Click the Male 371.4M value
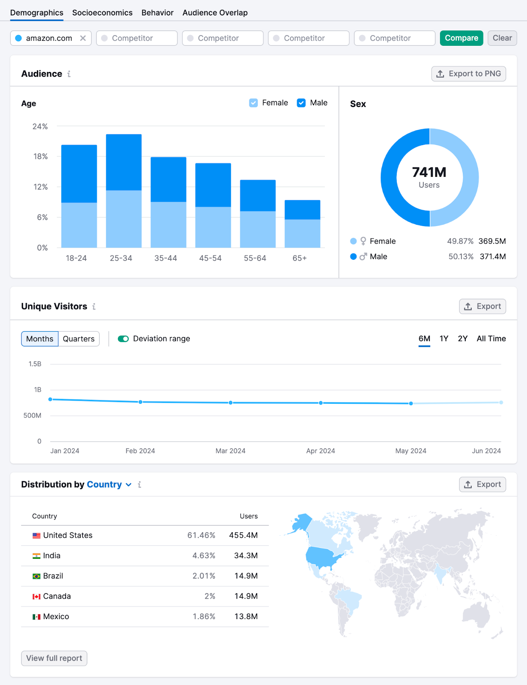 click(x=493, y=256)
